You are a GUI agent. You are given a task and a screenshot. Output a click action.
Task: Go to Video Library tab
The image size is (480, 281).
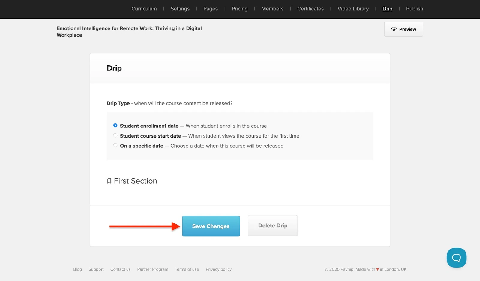[353, 9]
